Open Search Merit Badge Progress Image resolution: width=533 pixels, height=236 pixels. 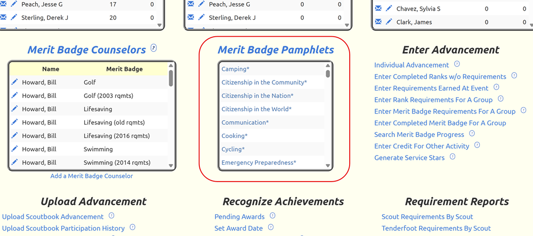coord(419,134)
